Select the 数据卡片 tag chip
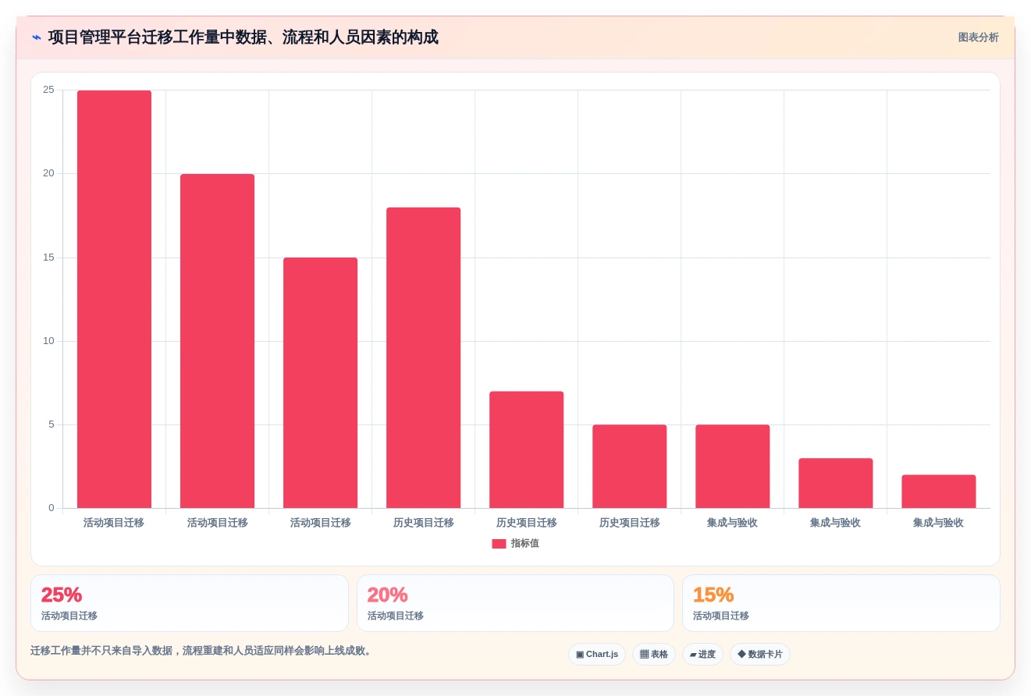This screenshot has width=1031, height=696. (760, 655)
